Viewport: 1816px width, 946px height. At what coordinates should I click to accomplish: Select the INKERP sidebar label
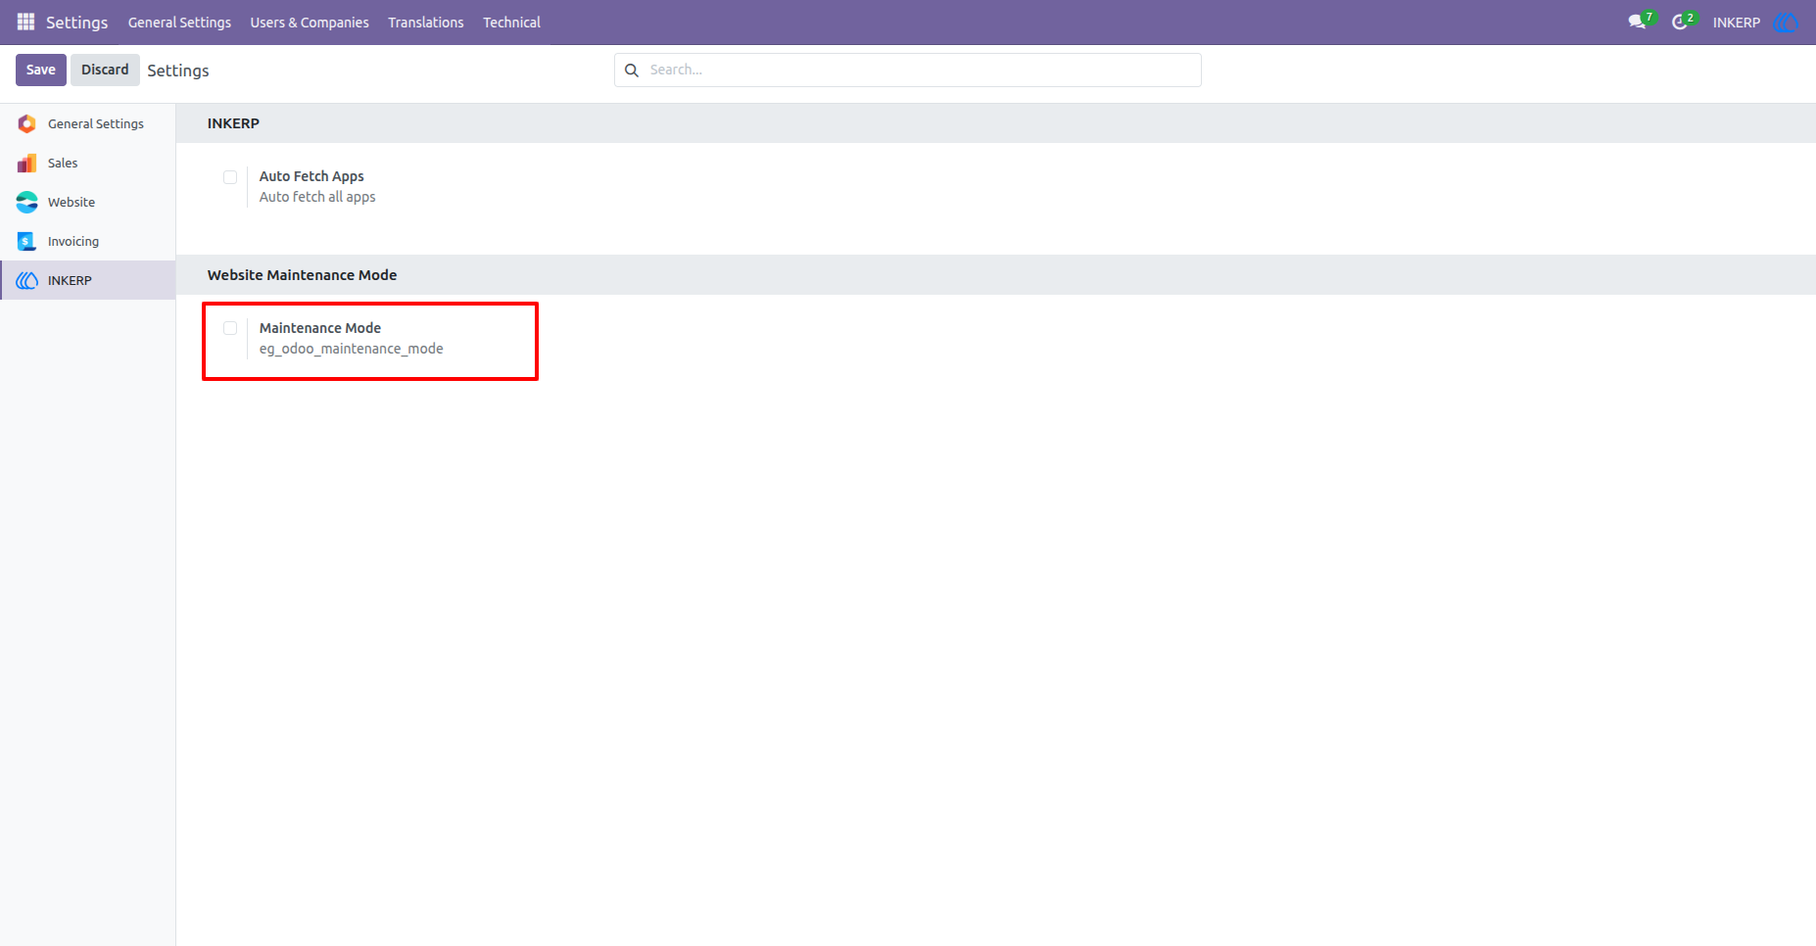70,280
